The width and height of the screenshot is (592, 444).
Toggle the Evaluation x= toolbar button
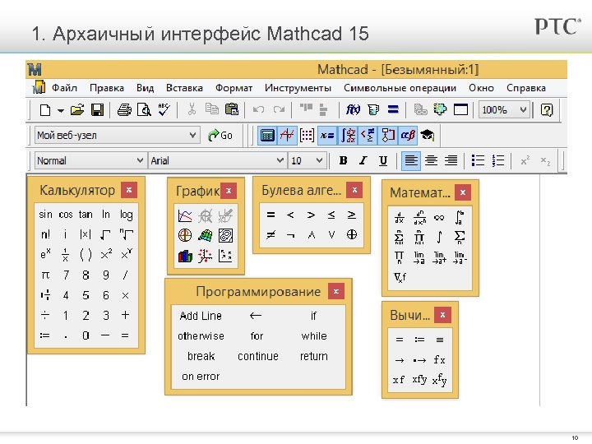[327, 135]
